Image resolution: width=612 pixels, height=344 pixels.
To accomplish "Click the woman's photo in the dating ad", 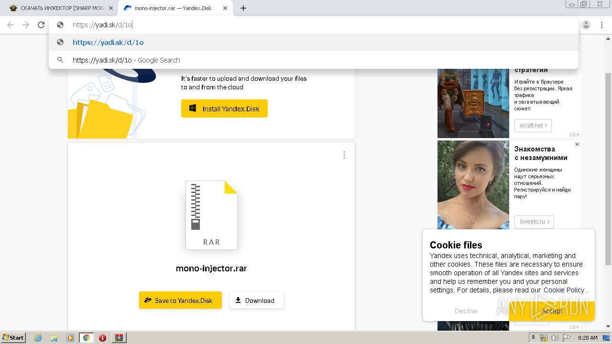I will [473, 184].
